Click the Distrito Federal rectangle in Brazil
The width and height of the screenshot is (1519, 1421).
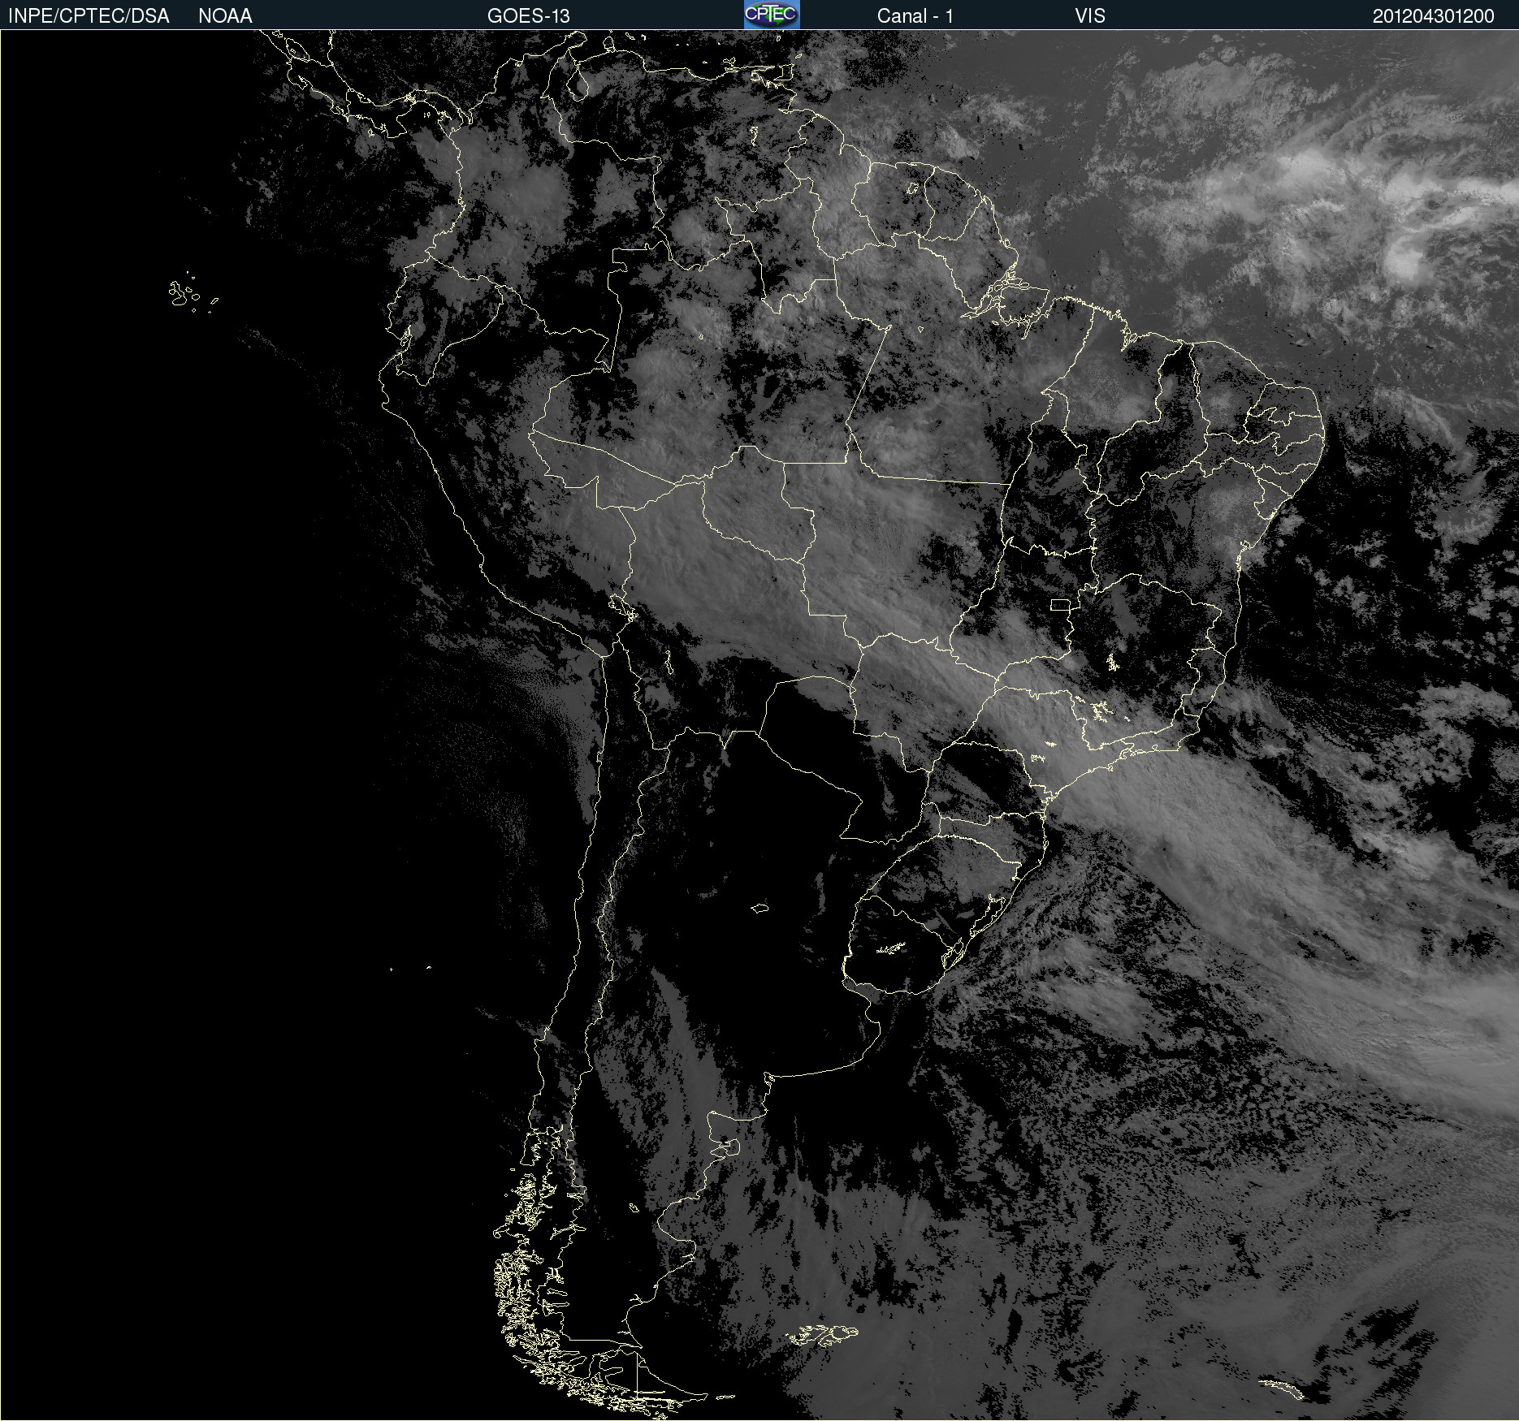click(x=1059, y=604)
